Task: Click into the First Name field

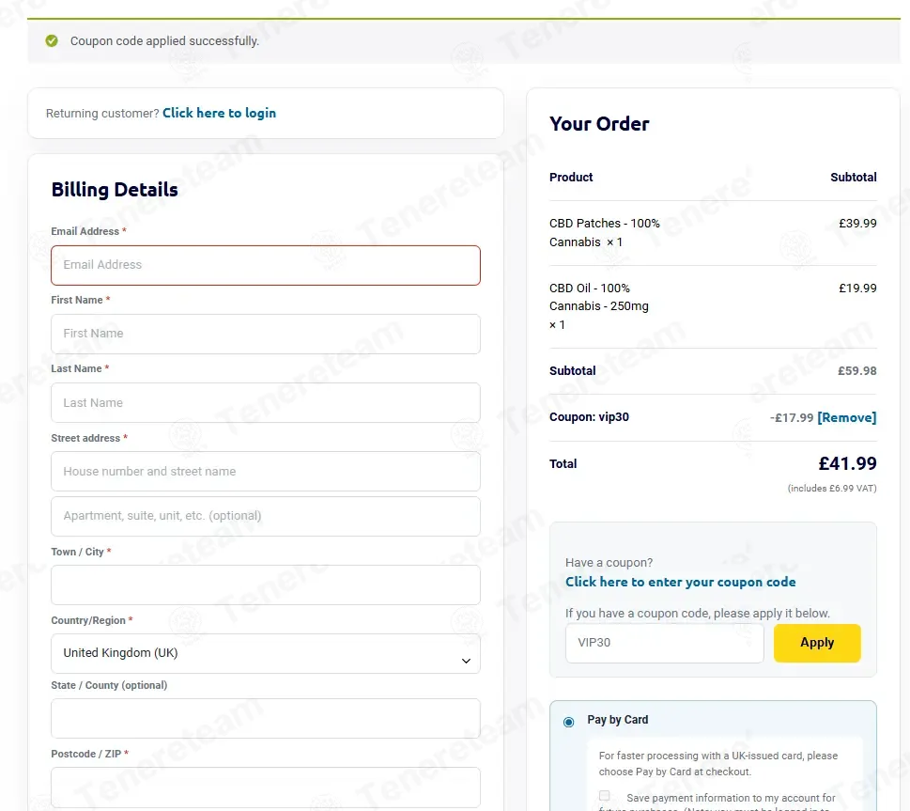Action: tap(265, 334)
